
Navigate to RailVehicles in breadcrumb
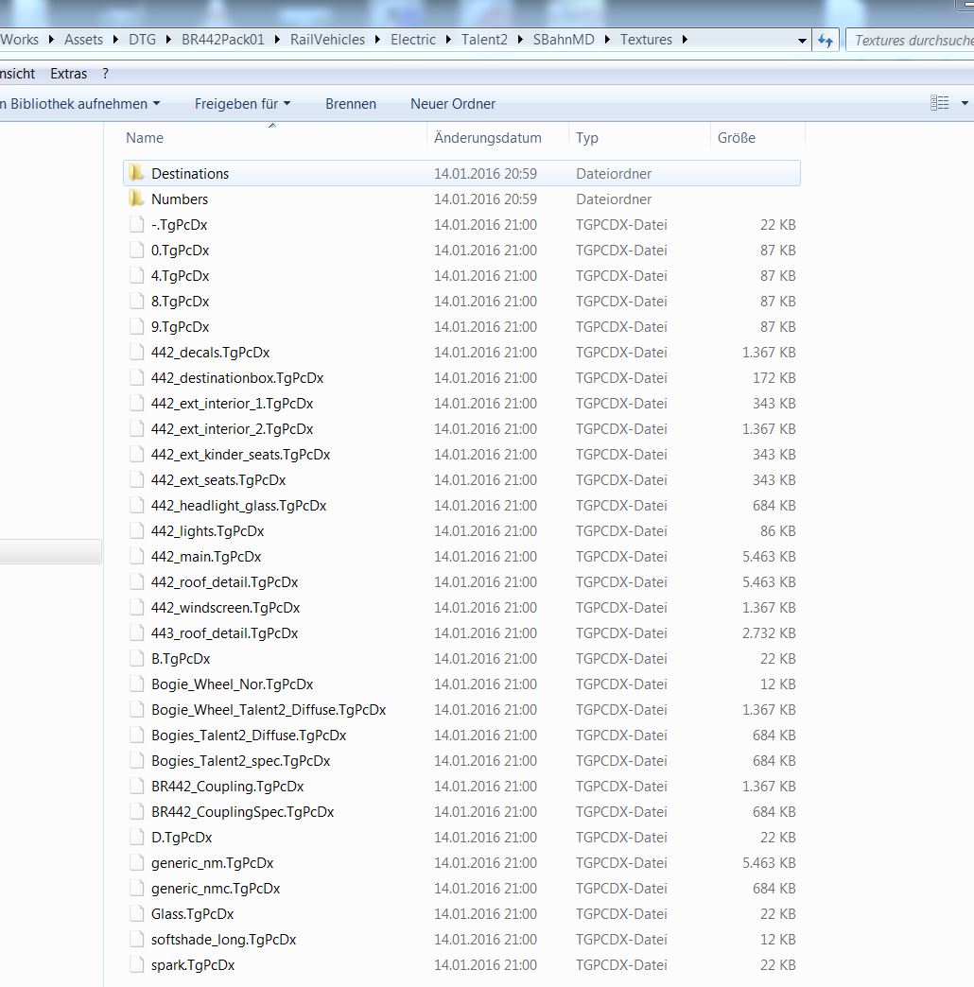coord(327,40)
